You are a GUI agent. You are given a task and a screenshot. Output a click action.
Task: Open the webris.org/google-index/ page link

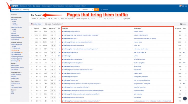[71, 32]
